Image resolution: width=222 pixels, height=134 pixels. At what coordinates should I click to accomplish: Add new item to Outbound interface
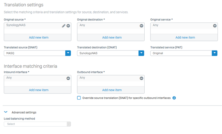(x=112, y=90)
